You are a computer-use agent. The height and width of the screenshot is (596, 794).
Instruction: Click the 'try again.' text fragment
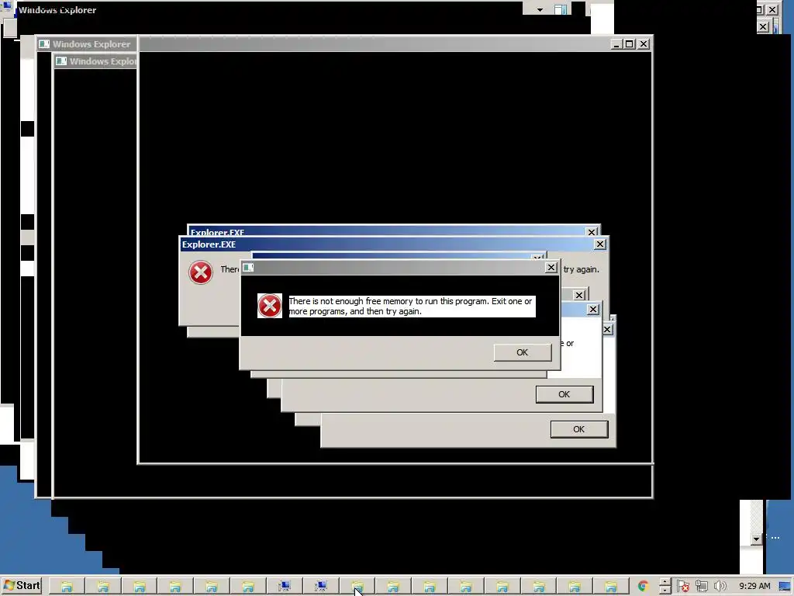click(582, 269)
